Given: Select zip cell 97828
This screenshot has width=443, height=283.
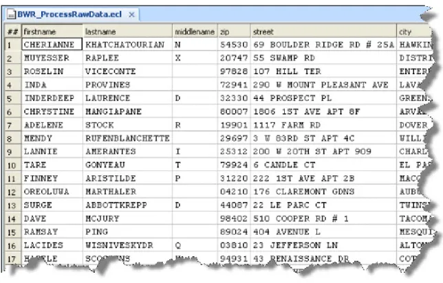Looking at the screenshot, I should 234,71.
